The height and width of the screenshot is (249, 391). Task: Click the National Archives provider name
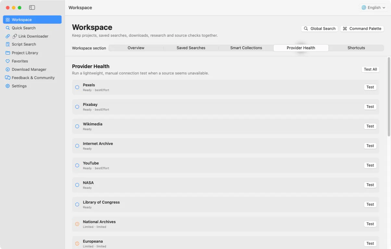[x=99, y=222]
